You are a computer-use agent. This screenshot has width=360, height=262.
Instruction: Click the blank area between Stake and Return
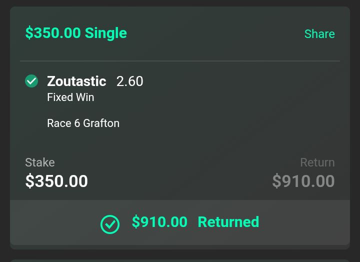[180, 174]
